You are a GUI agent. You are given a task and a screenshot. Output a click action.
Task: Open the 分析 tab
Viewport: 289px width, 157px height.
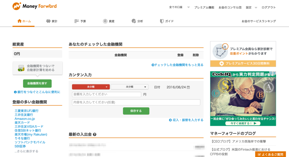(137, 21)
